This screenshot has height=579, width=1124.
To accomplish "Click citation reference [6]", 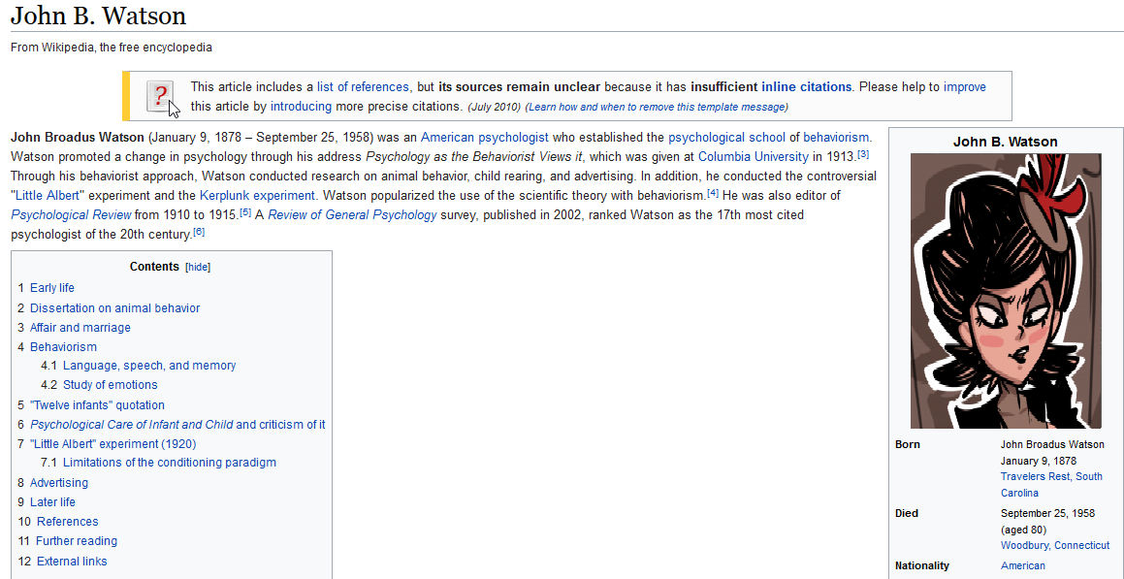I will pyautogui.click(x=199, y=232).
